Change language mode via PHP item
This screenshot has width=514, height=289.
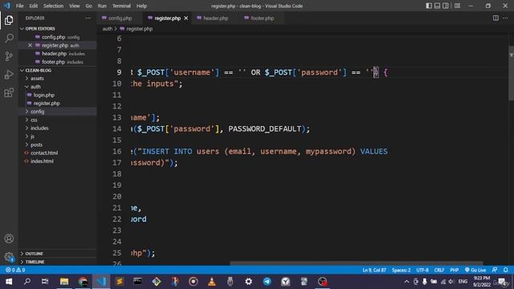pos(454,270)
